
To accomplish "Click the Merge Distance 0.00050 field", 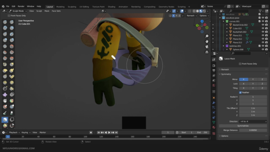I will [253, 130].
